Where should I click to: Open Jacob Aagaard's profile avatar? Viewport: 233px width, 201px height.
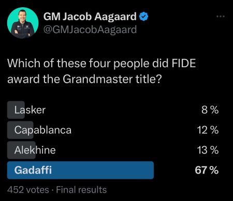(x=23, y=23)
